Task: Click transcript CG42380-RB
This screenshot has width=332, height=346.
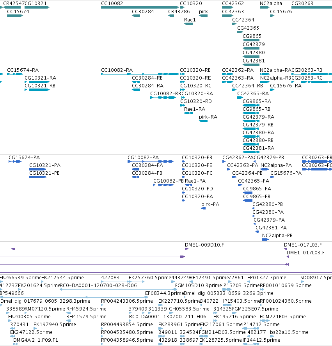Action: 251,144
